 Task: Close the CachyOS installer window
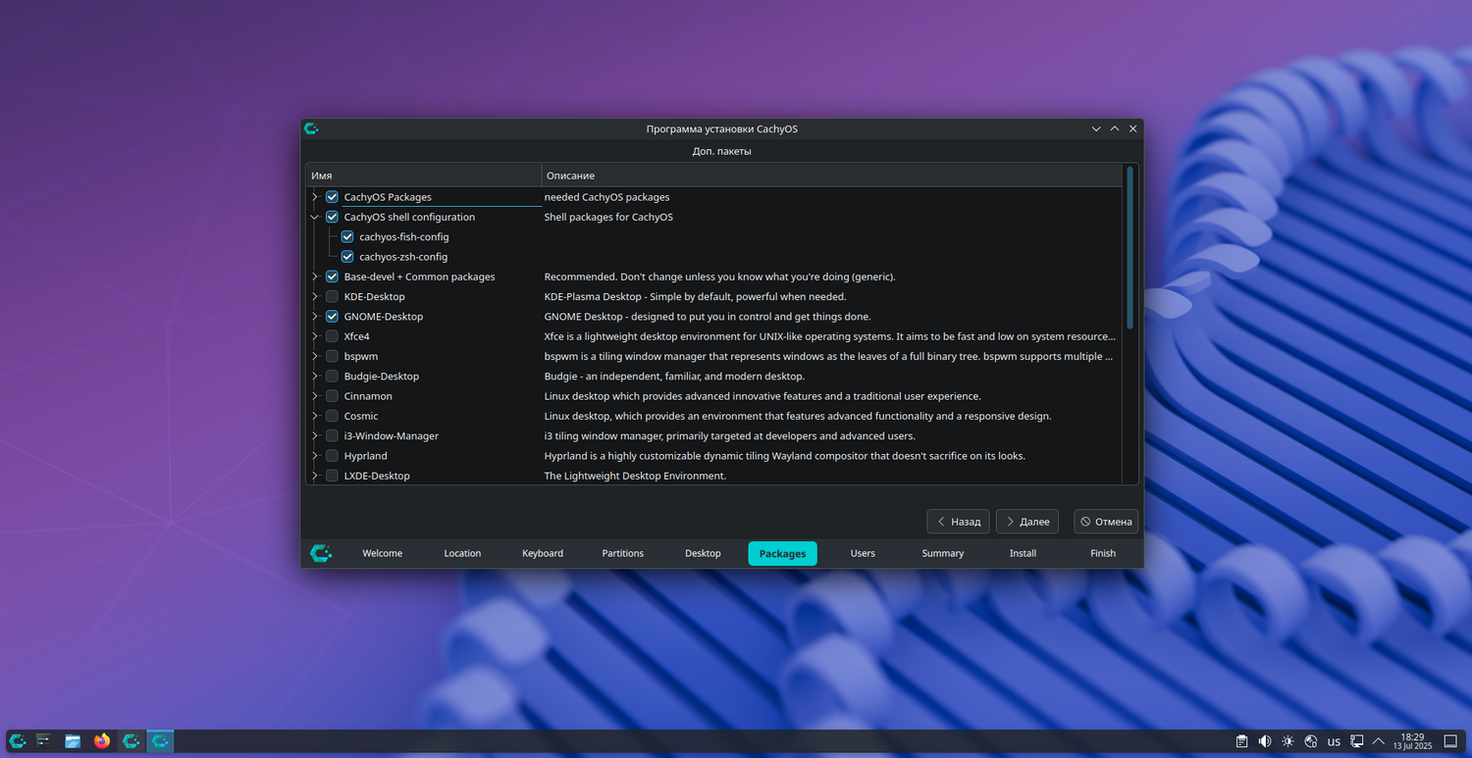point(1133,128)
